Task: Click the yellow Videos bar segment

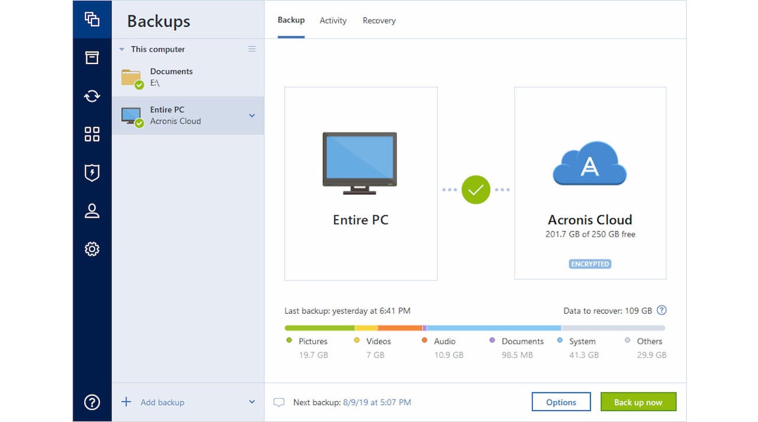Action: [x=367, y=328]
